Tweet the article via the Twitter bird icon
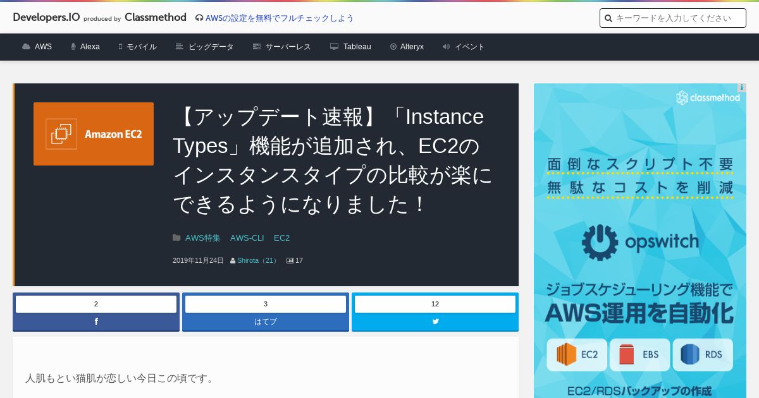 435,322
